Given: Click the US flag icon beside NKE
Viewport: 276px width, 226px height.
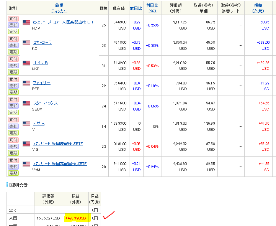Looking at the screenshot, I should pyautogui.click(x=26, y=63).
